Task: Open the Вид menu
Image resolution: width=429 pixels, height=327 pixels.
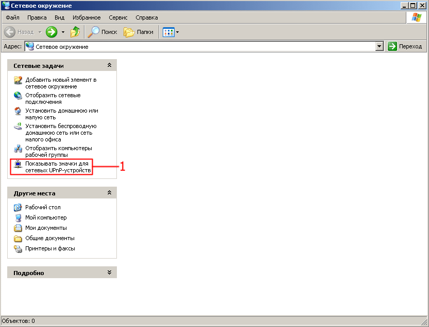Action: (59, 17)
